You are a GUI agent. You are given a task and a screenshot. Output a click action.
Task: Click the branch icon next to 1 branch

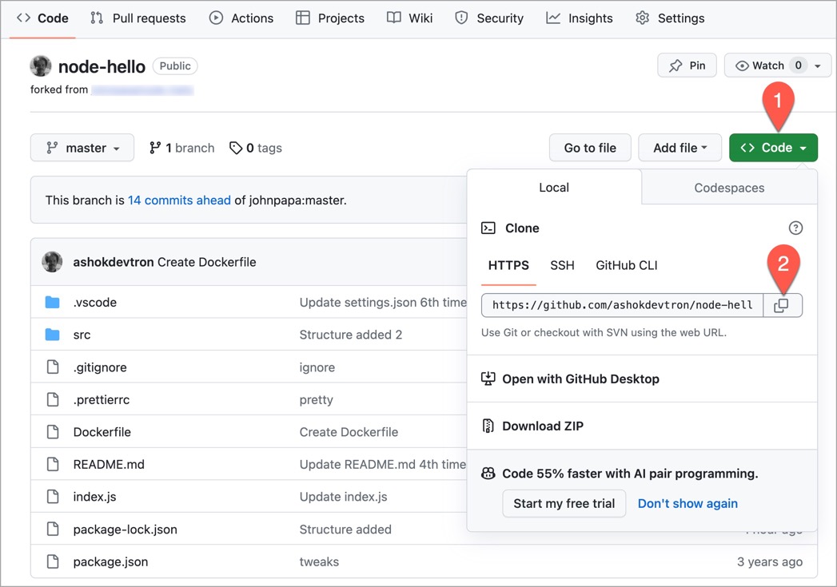[x=155, y=148]
